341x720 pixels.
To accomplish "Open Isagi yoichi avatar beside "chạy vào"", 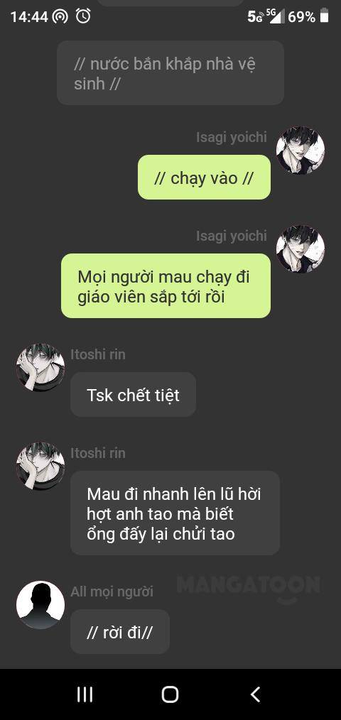I will coord(301,151).
